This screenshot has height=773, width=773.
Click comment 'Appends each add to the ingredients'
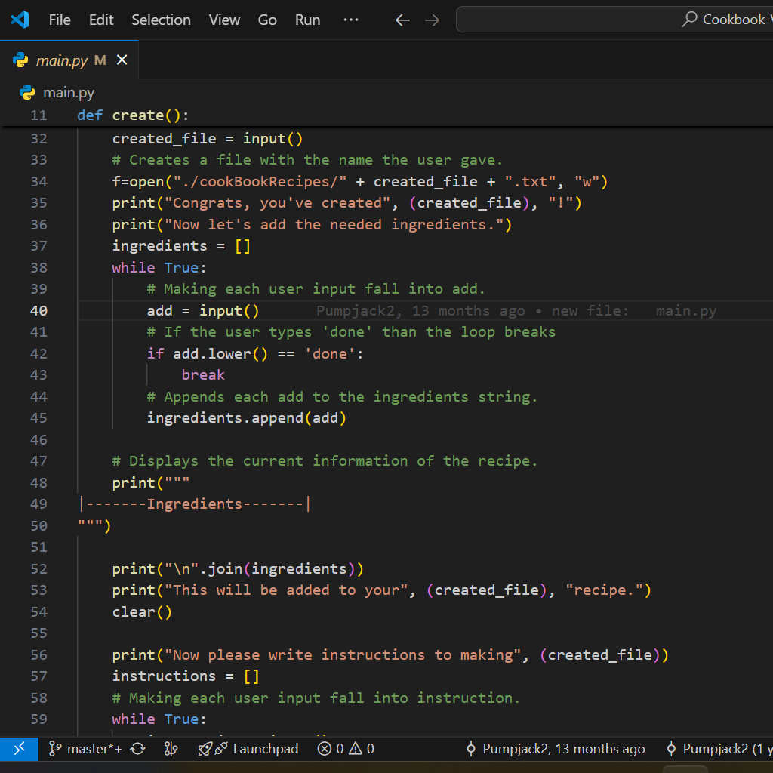[342, 397]
